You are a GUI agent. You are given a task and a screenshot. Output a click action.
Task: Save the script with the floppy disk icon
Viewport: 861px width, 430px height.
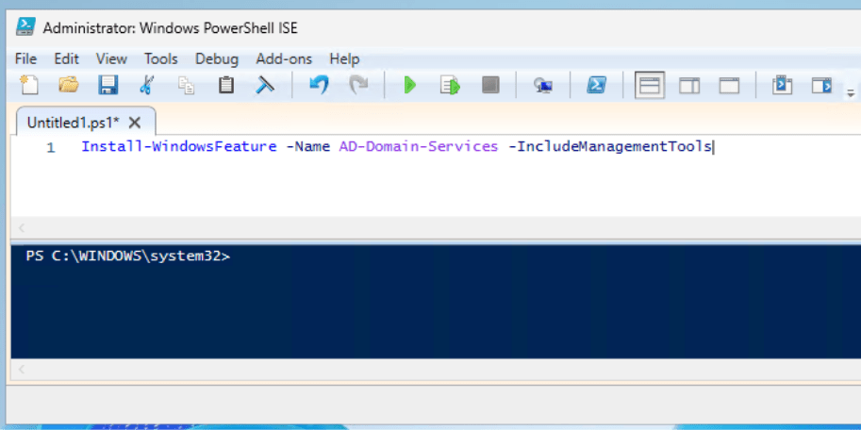[x=108, y=86]
